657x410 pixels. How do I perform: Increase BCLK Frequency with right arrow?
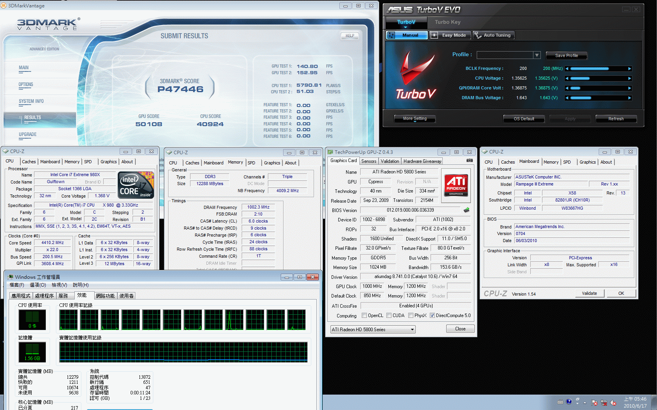[x=630, y=69]
